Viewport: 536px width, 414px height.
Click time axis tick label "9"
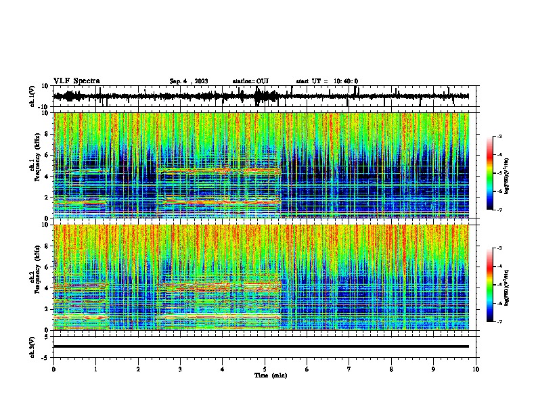433,369
